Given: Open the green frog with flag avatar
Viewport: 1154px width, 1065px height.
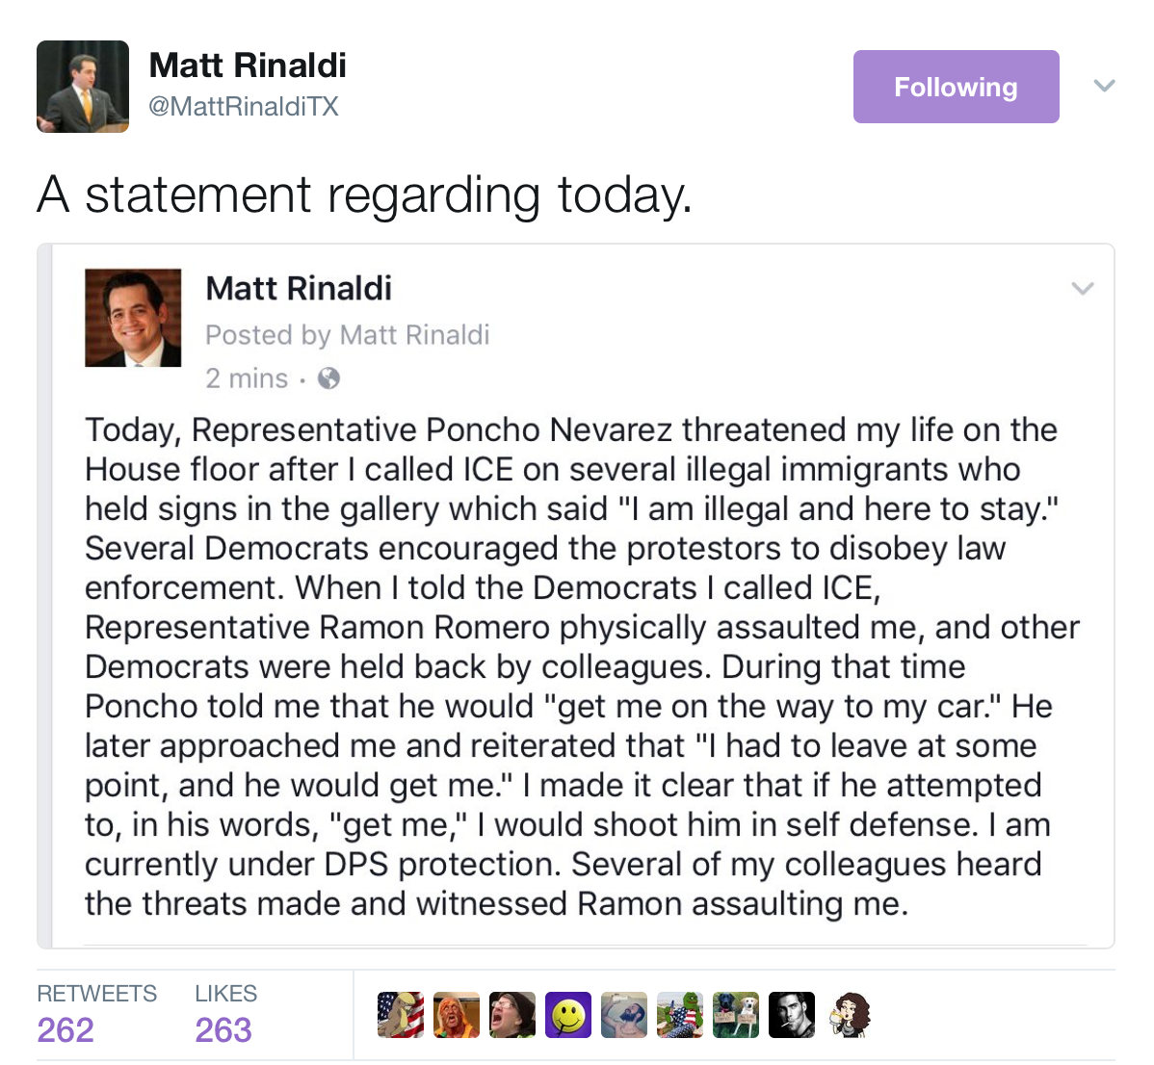Looking at the screenshot, I should click(x=680, y=1015).
